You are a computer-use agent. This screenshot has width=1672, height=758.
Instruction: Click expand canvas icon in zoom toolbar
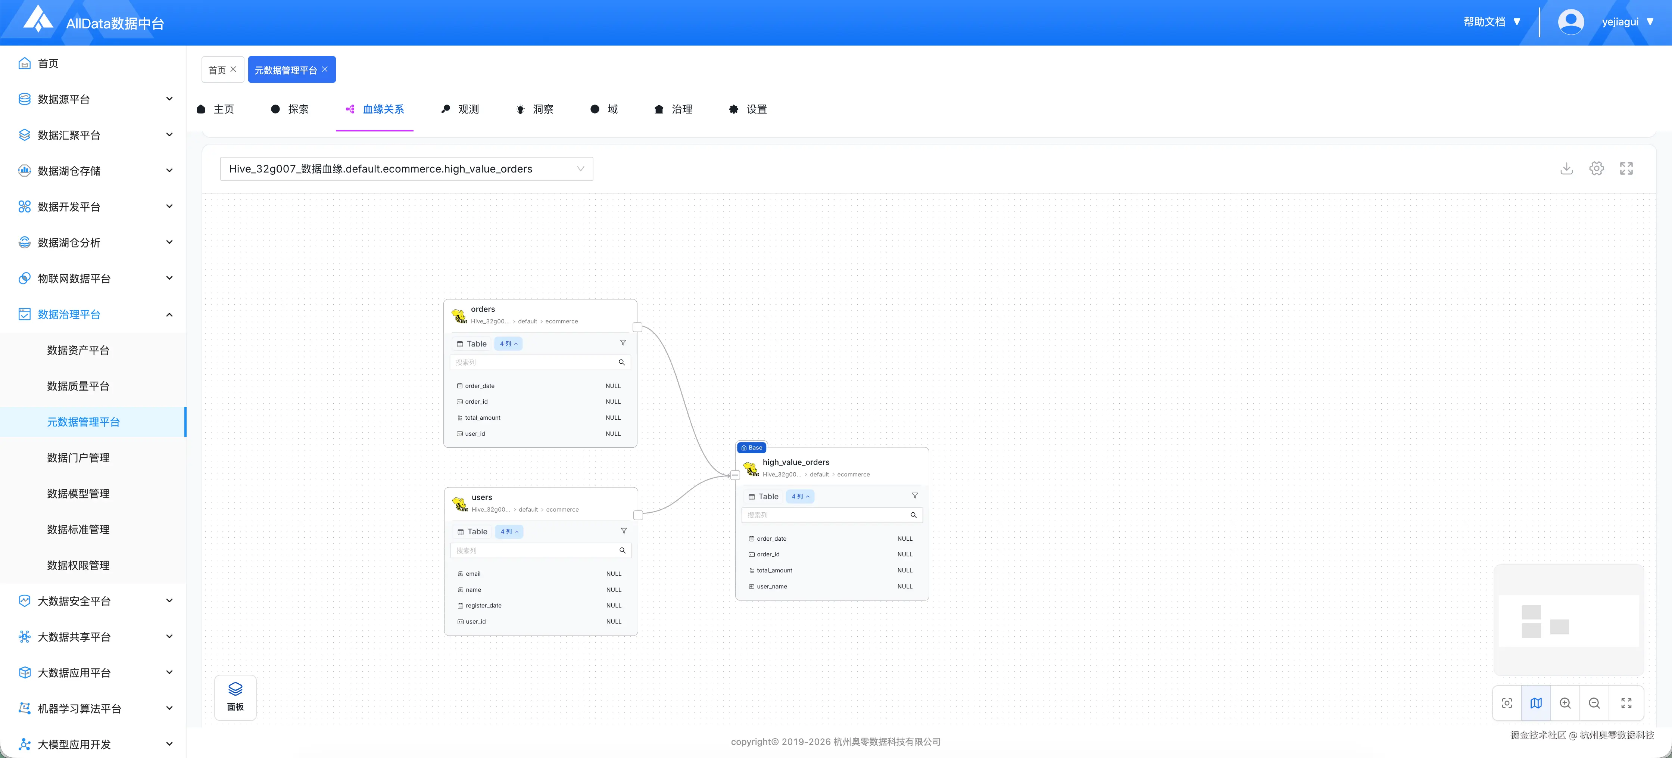[1626, 703]
